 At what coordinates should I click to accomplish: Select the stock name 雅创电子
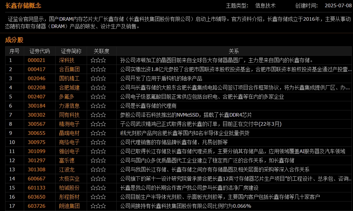[69, 151]
